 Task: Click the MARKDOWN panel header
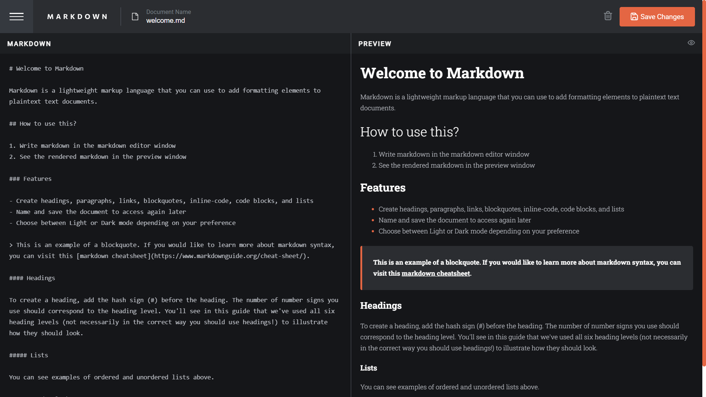click(29, 44)
